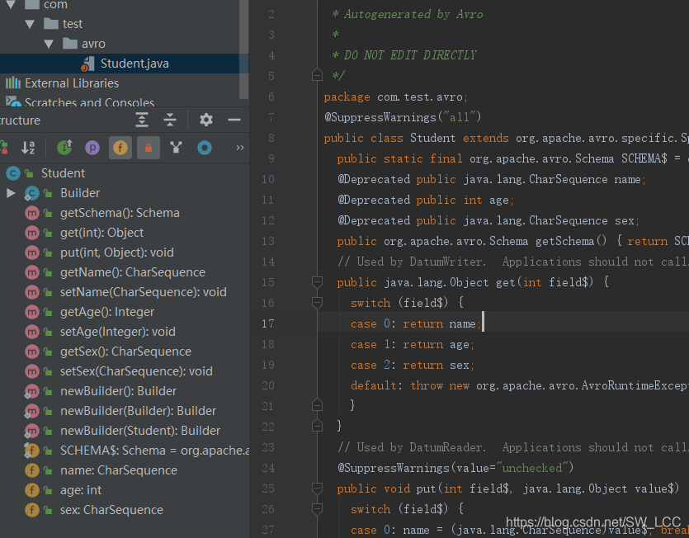Select Scratches and Consoles node

(89, 102)
